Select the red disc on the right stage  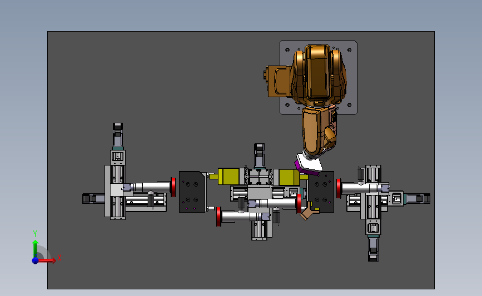(339, 188)
